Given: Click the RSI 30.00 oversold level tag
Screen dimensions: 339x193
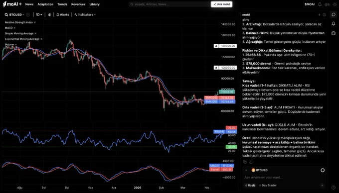Looking at the screenshot, I should (x=231, y=147).
